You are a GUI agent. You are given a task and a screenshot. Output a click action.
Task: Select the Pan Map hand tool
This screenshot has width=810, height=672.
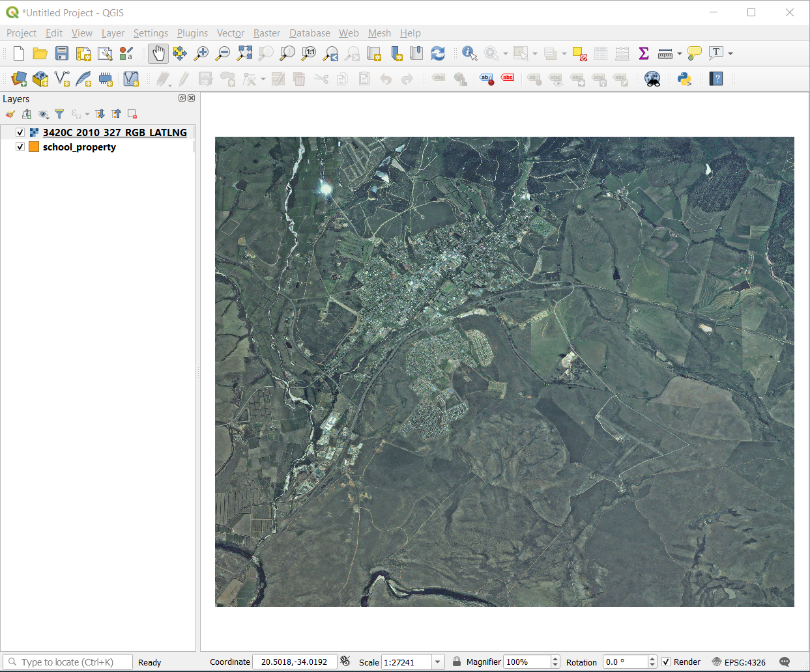point(158,53)
